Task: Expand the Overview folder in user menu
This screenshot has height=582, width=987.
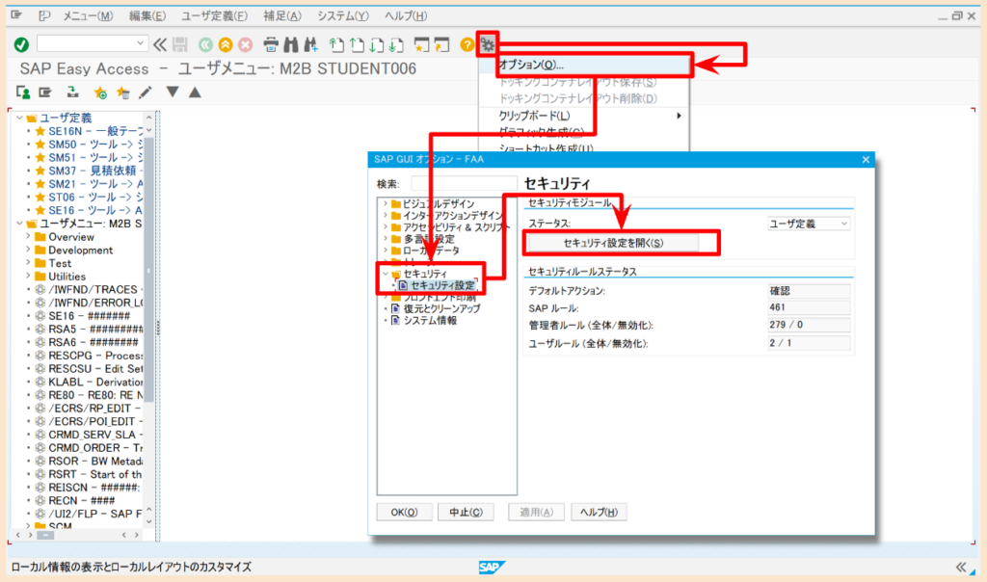Action: point(28,237)
